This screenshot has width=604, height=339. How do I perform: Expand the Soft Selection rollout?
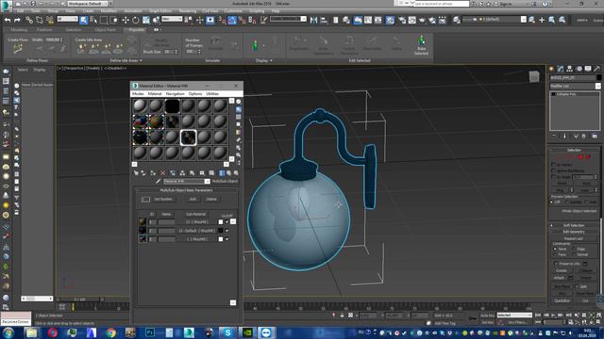click(574, 225)
